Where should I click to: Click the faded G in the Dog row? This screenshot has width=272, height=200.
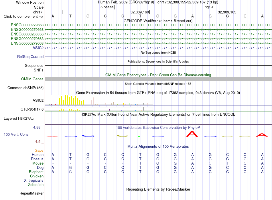pyautogui.click(x=70, y=168)
